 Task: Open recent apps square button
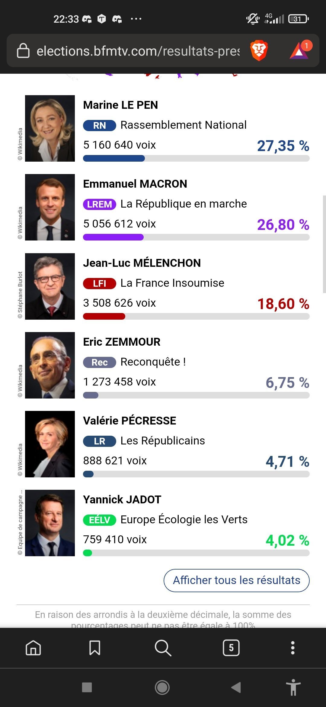87,687
